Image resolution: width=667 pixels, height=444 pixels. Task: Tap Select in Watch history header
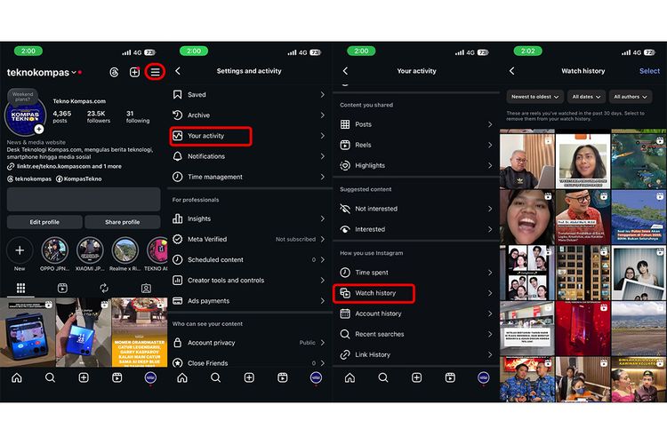point(649,71)
